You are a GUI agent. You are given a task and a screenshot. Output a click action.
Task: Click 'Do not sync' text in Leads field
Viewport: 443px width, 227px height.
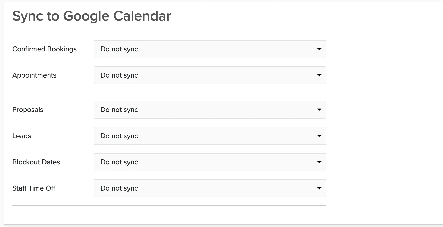[119, 136]
